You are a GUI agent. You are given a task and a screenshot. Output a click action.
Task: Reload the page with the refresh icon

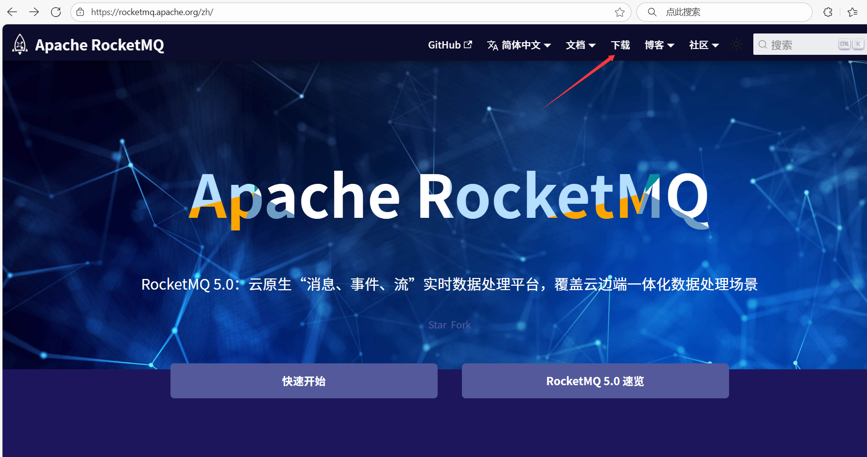tap(56, 12)
